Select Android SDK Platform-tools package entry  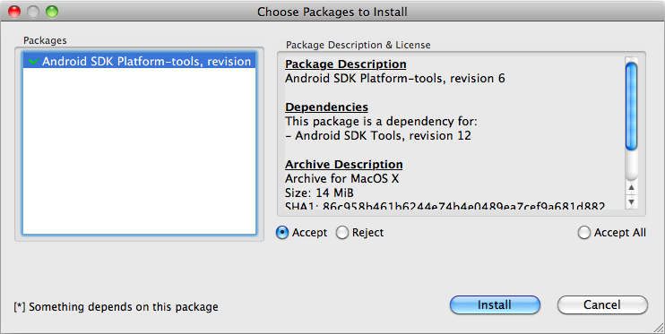pos(139,61)
